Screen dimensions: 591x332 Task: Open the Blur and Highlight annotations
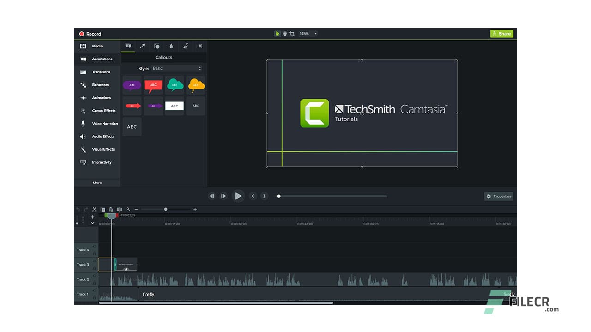coord(171,46)
